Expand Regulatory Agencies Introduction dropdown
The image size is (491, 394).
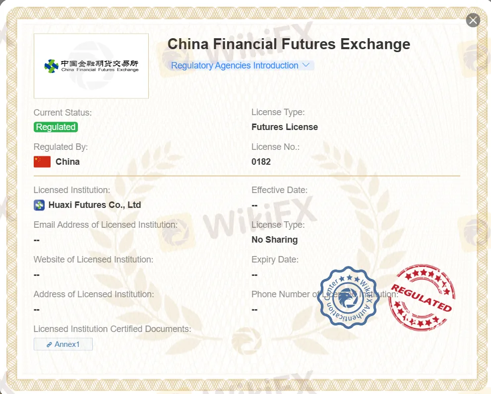235,66
